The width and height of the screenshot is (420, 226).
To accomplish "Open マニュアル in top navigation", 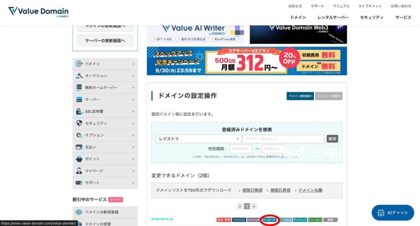I will click(x=341, y=6).
